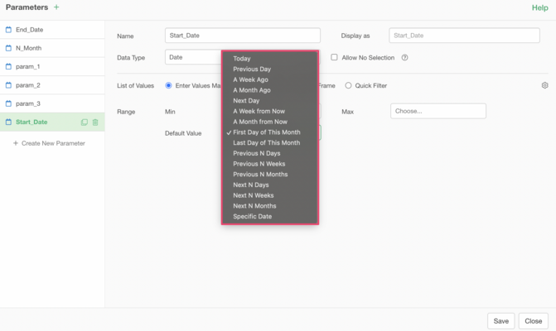Pick Next Day from the dropdown
This screenshot has height=331, width=556.
click(x=270, y=100)
